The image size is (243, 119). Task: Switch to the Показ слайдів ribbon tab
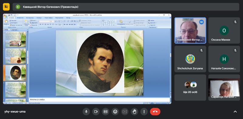[x=49, y=18]
